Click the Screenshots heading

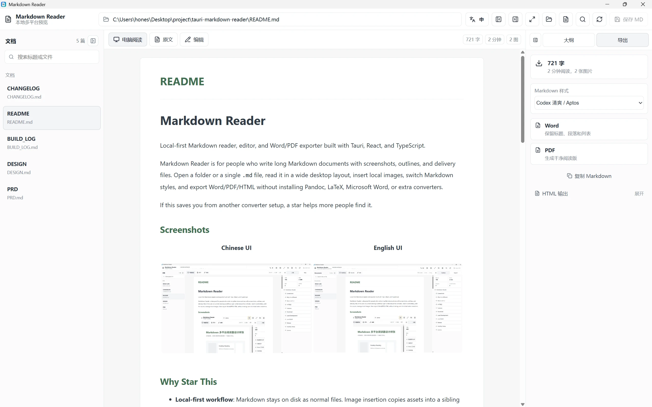pos(184,230)
